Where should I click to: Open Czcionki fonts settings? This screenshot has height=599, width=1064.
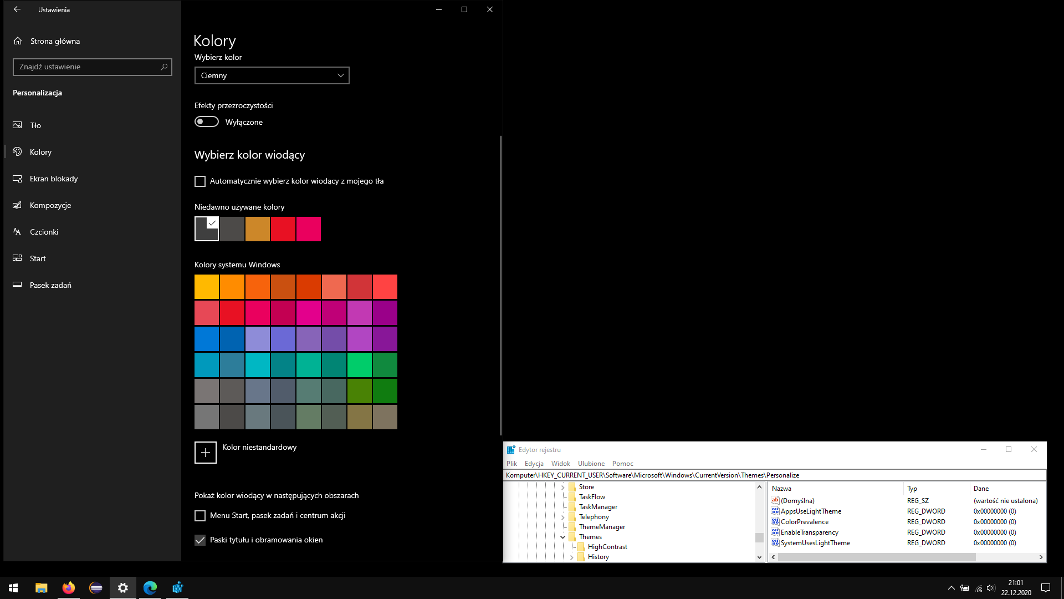click(x=44, y=232)
